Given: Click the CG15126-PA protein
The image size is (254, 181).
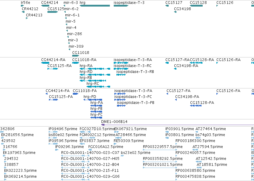Looking at the screenshot, I should tap(217, 94).
